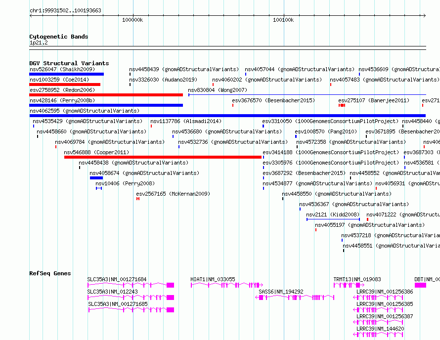Open the nsv4537218 variant label

[391, 235]
